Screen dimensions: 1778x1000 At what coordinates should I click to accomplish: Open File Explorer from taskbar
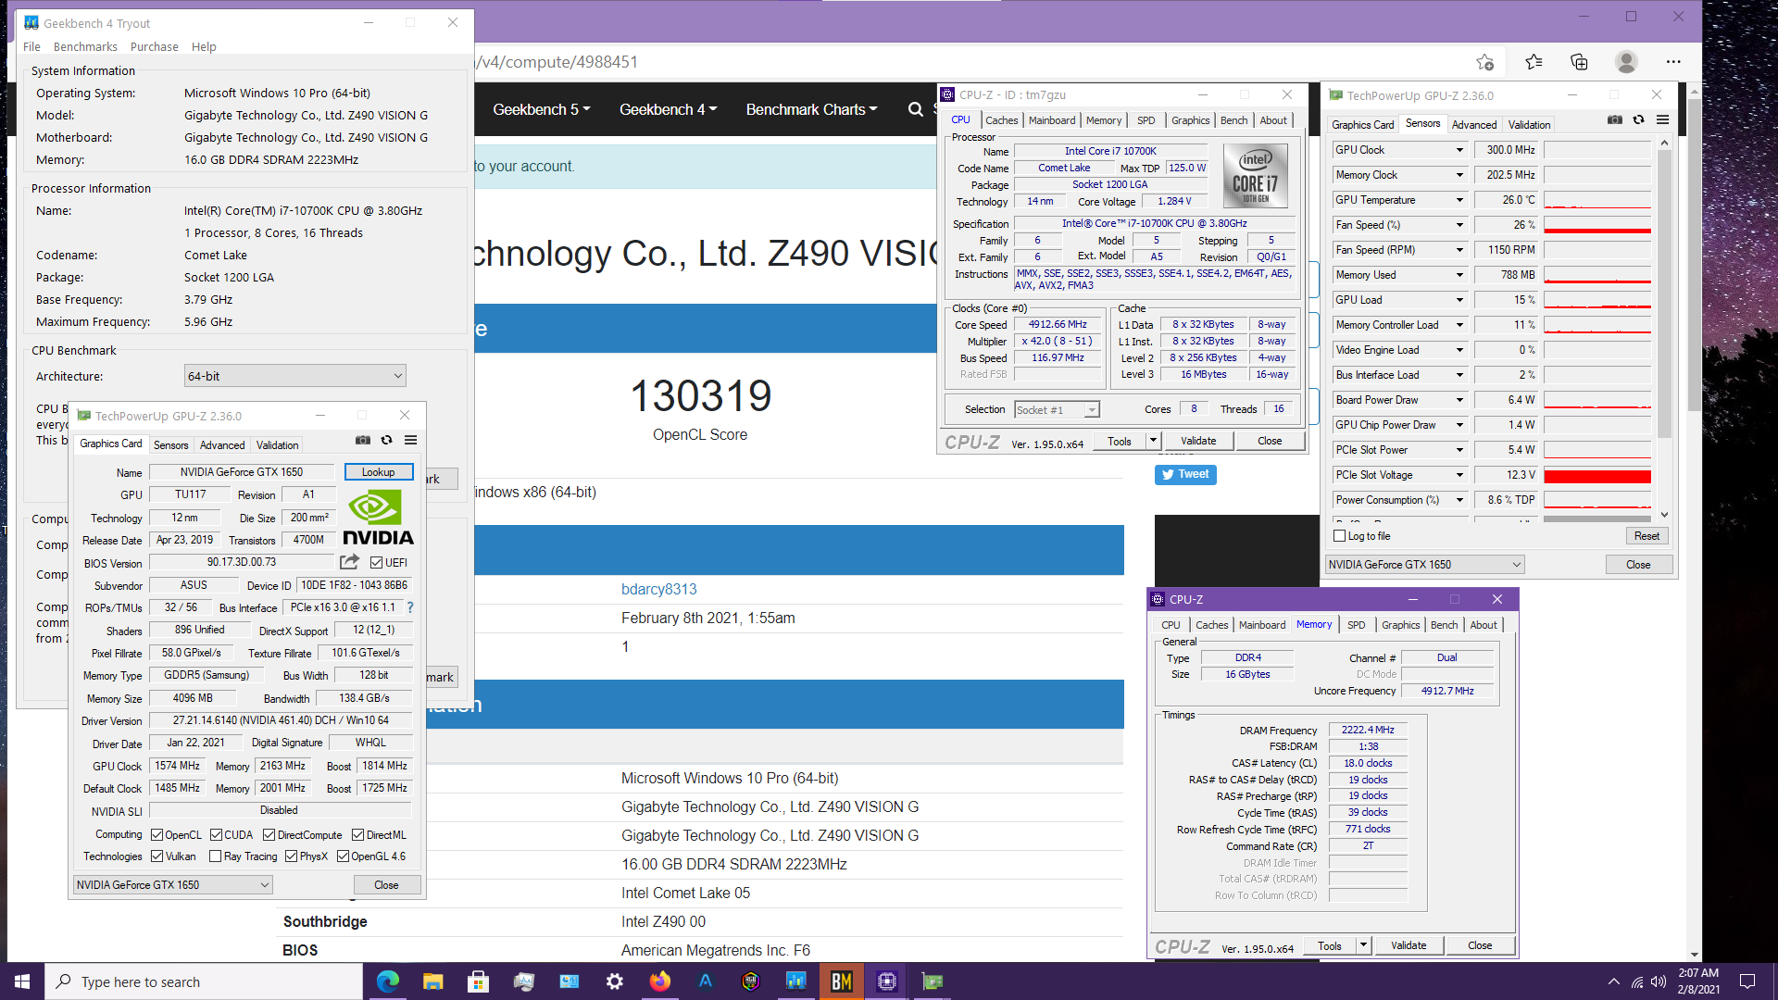(x=433, y=981)
